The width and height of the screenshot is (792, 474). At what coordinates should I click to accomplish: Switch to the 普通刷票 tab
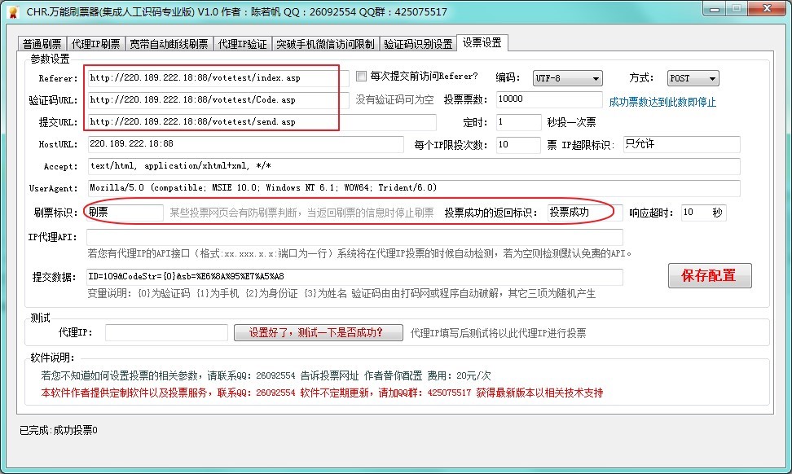(x=42, y=44)
